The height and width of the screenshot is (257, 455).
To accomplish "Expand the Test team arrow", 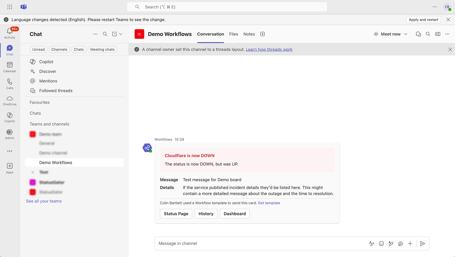I will [33, 172].
